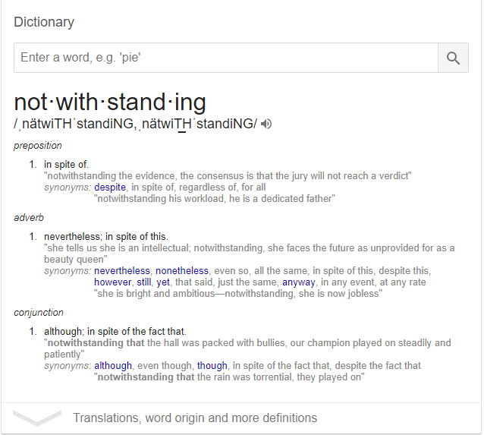
Task: Click the 'preposition' part-of-speech label
Action: (38, 146)
